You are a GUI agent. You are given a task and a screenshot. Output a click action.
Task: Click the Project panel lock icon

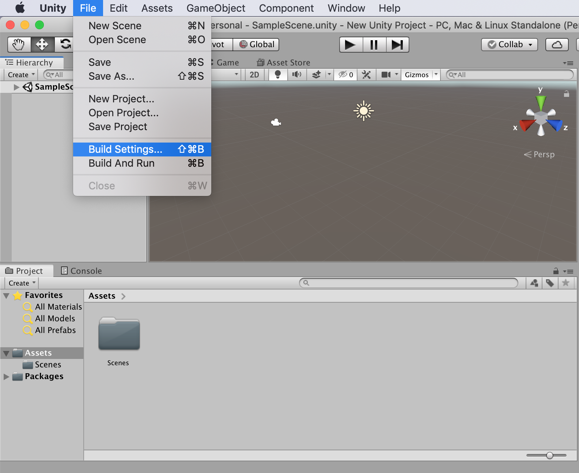556,271
